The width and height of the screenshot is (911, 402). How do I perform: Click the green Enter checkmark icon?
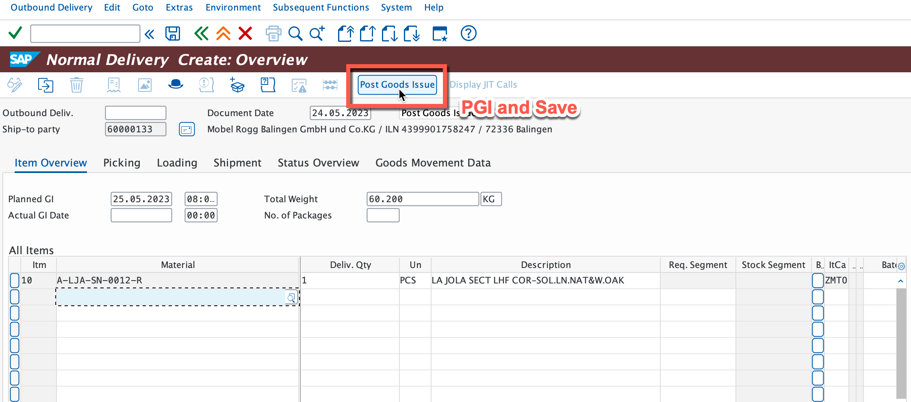click(15, 33)
